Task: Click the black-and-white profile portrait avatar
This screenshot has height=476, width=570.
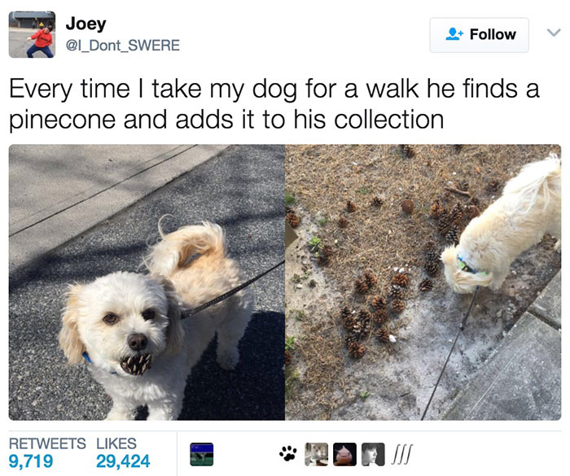Action: (x=373, y=454)
